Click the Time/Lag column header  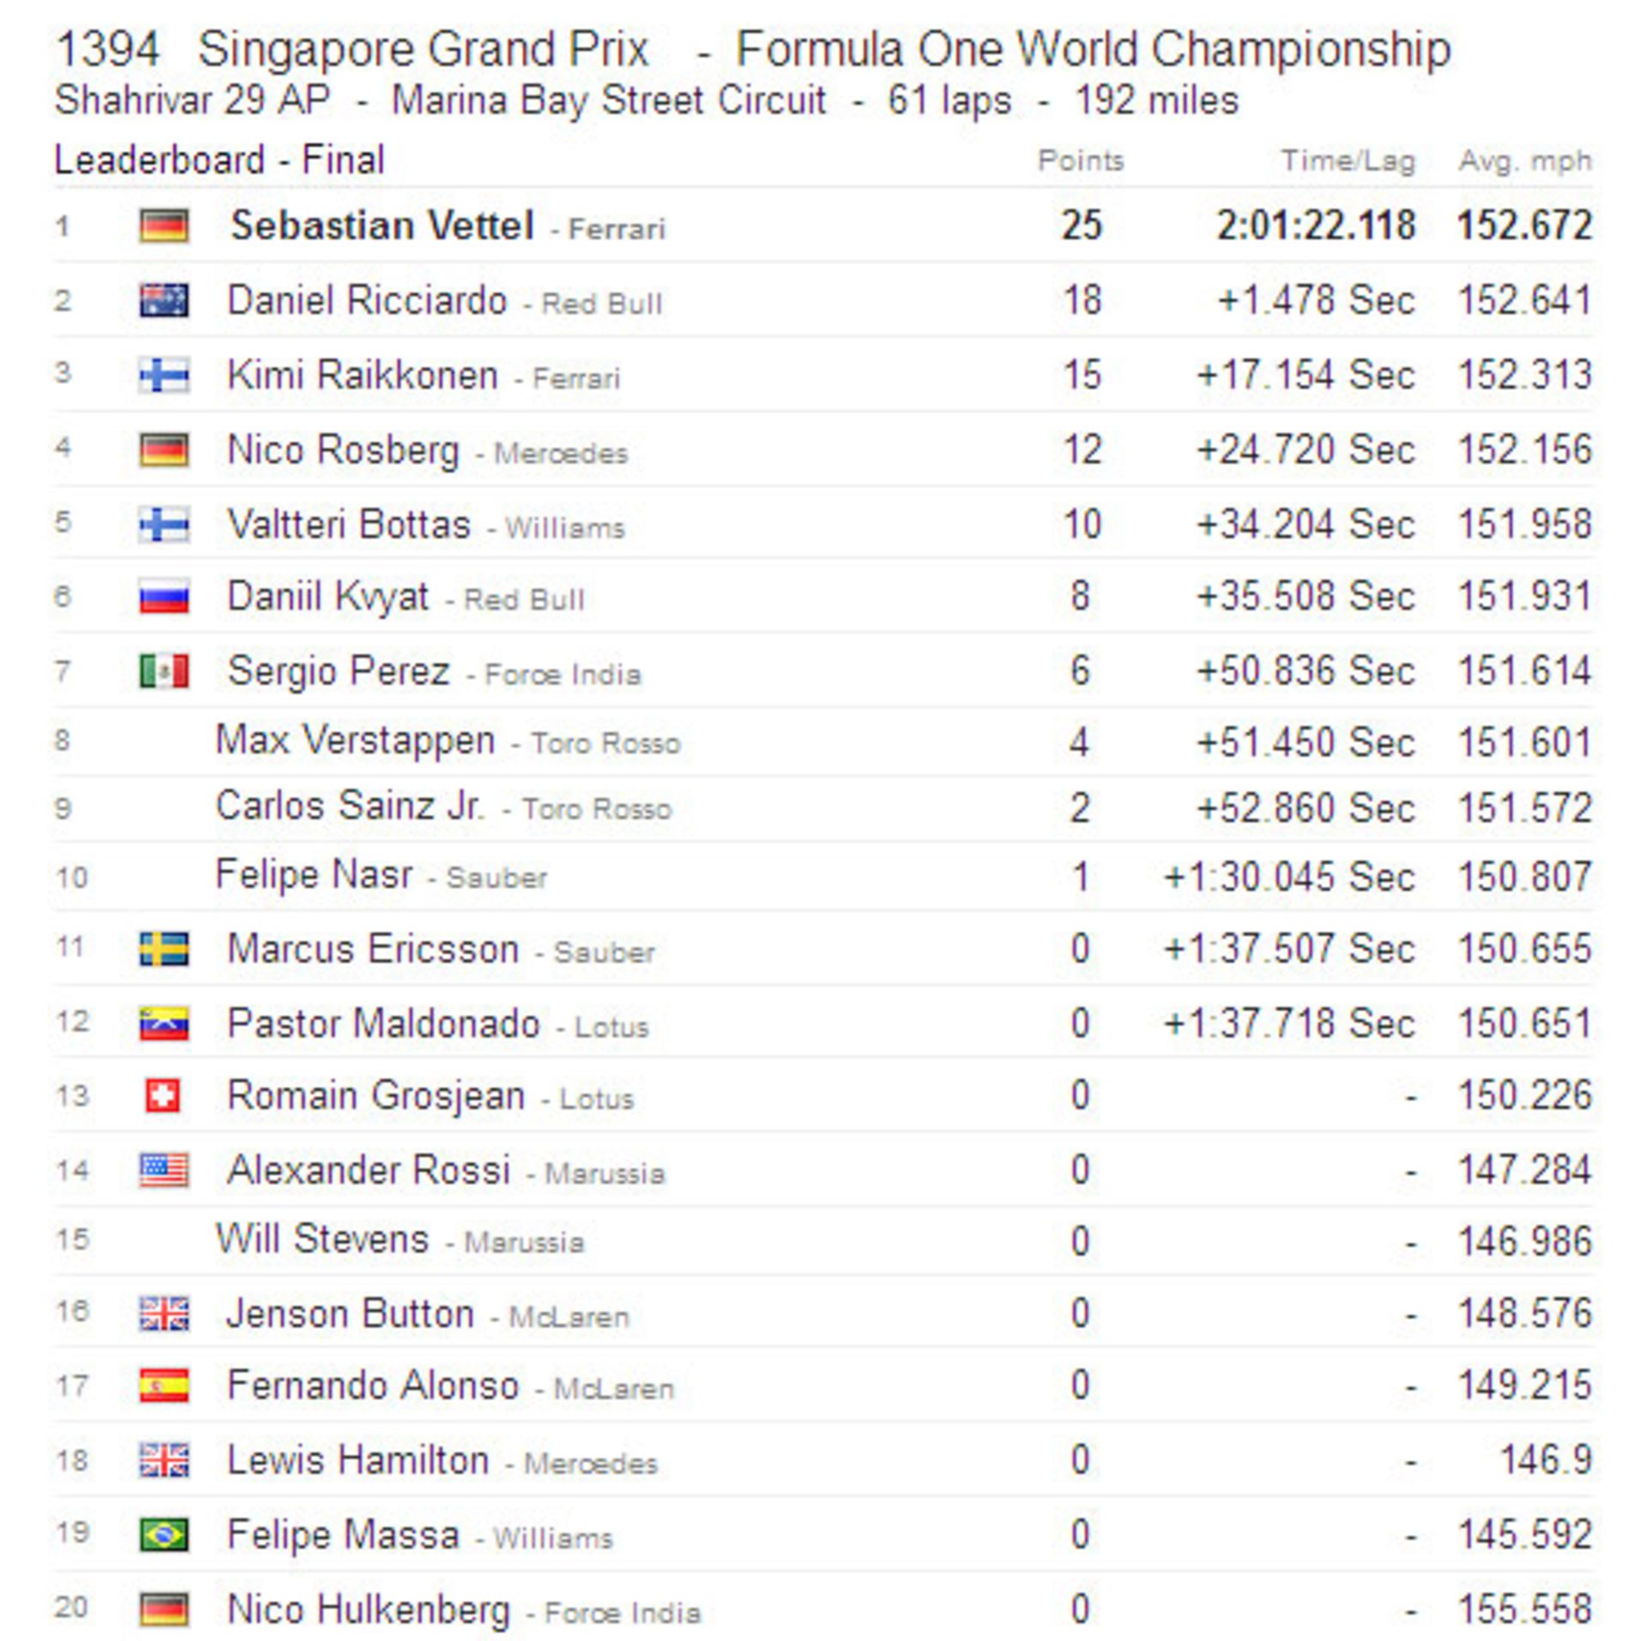(x=1347, y=160)
